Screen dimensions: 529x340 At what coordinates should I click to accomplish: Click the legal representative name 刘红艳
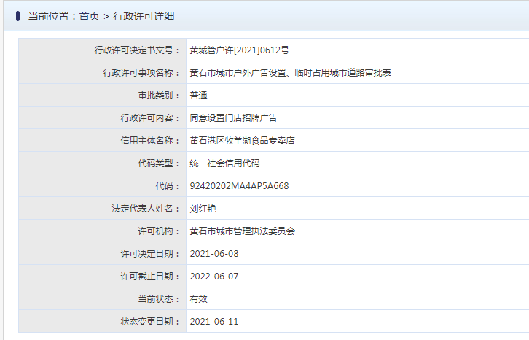[x=203, y=209]
